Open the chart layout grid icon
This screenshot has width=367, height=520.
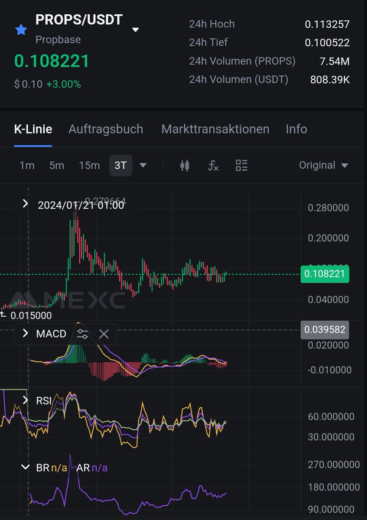click(241, 165)
